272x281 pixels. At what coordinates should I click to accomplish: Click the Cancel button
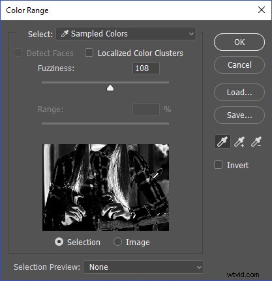tap(239, 65)
